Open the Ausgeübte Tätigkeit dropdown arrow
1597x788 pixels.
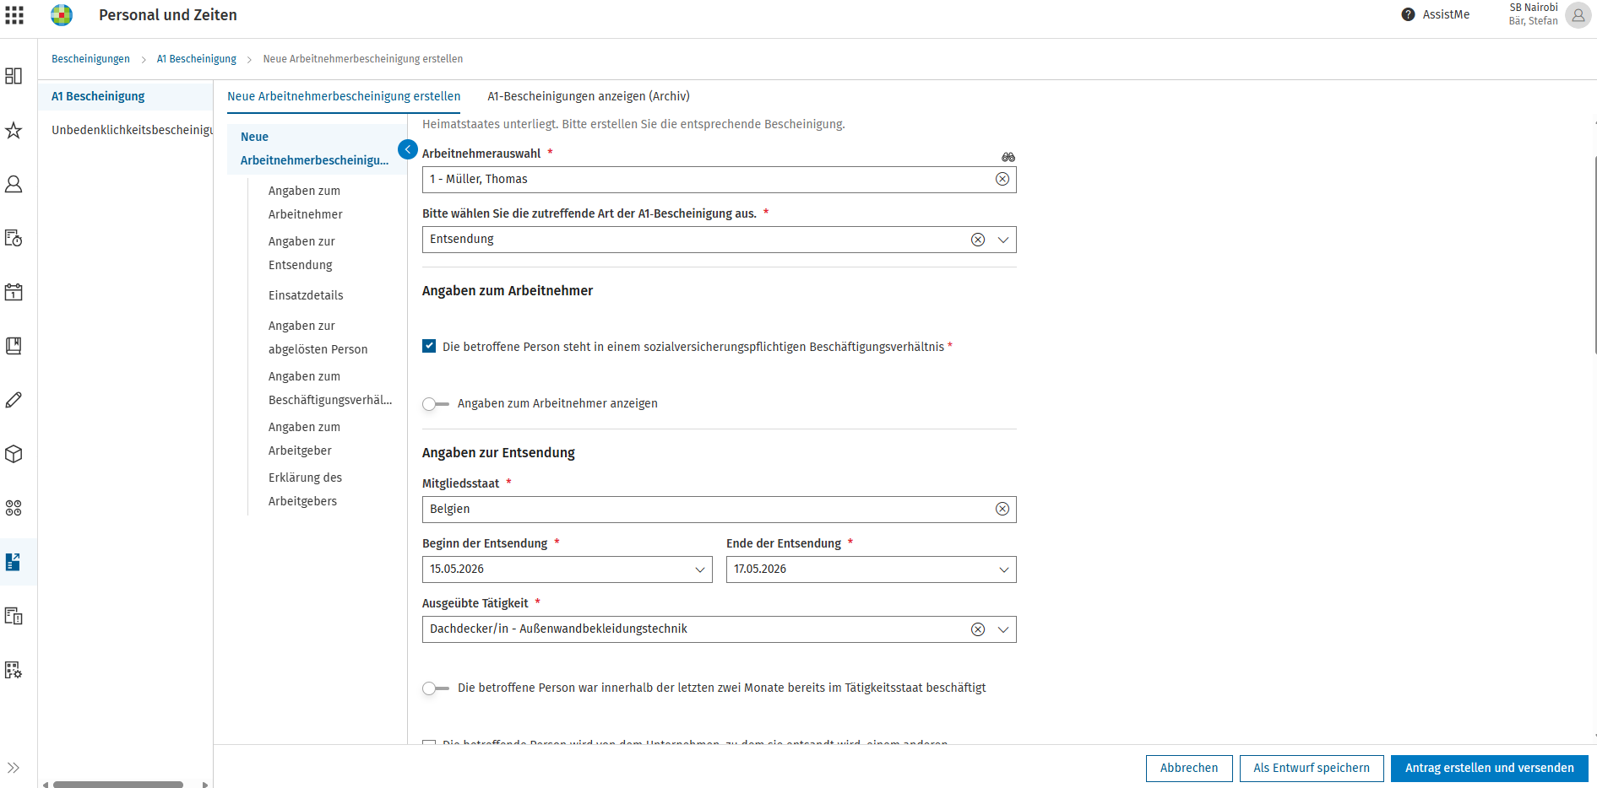(1003, 629)
